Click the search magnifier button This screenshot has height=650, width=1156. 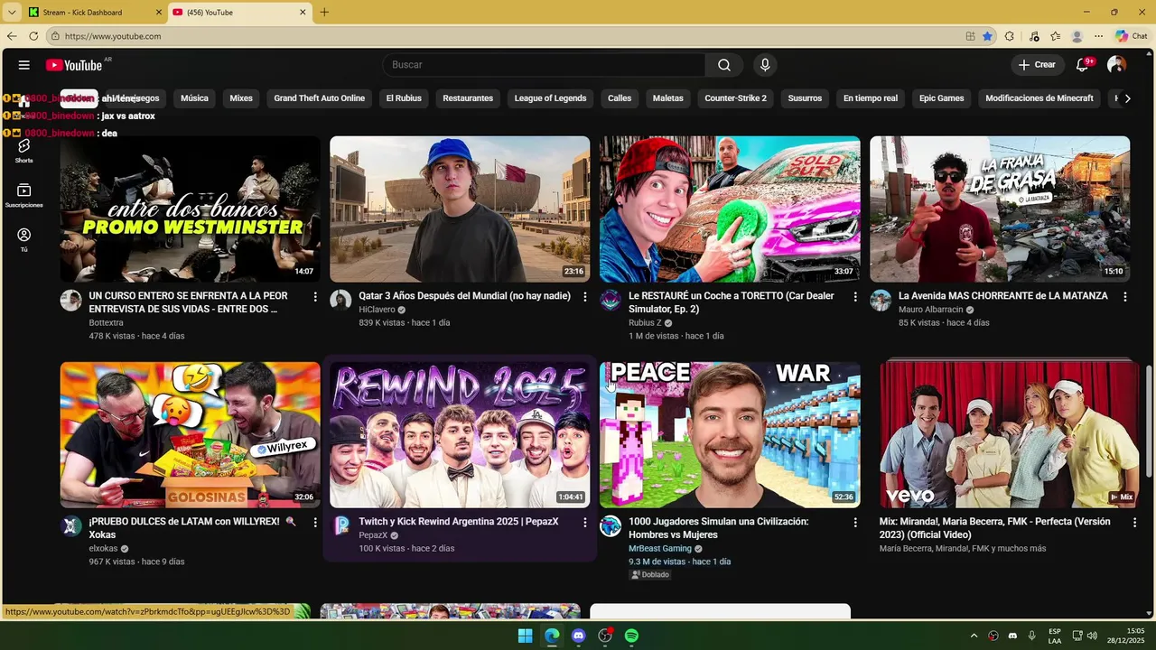pos(724,65)
